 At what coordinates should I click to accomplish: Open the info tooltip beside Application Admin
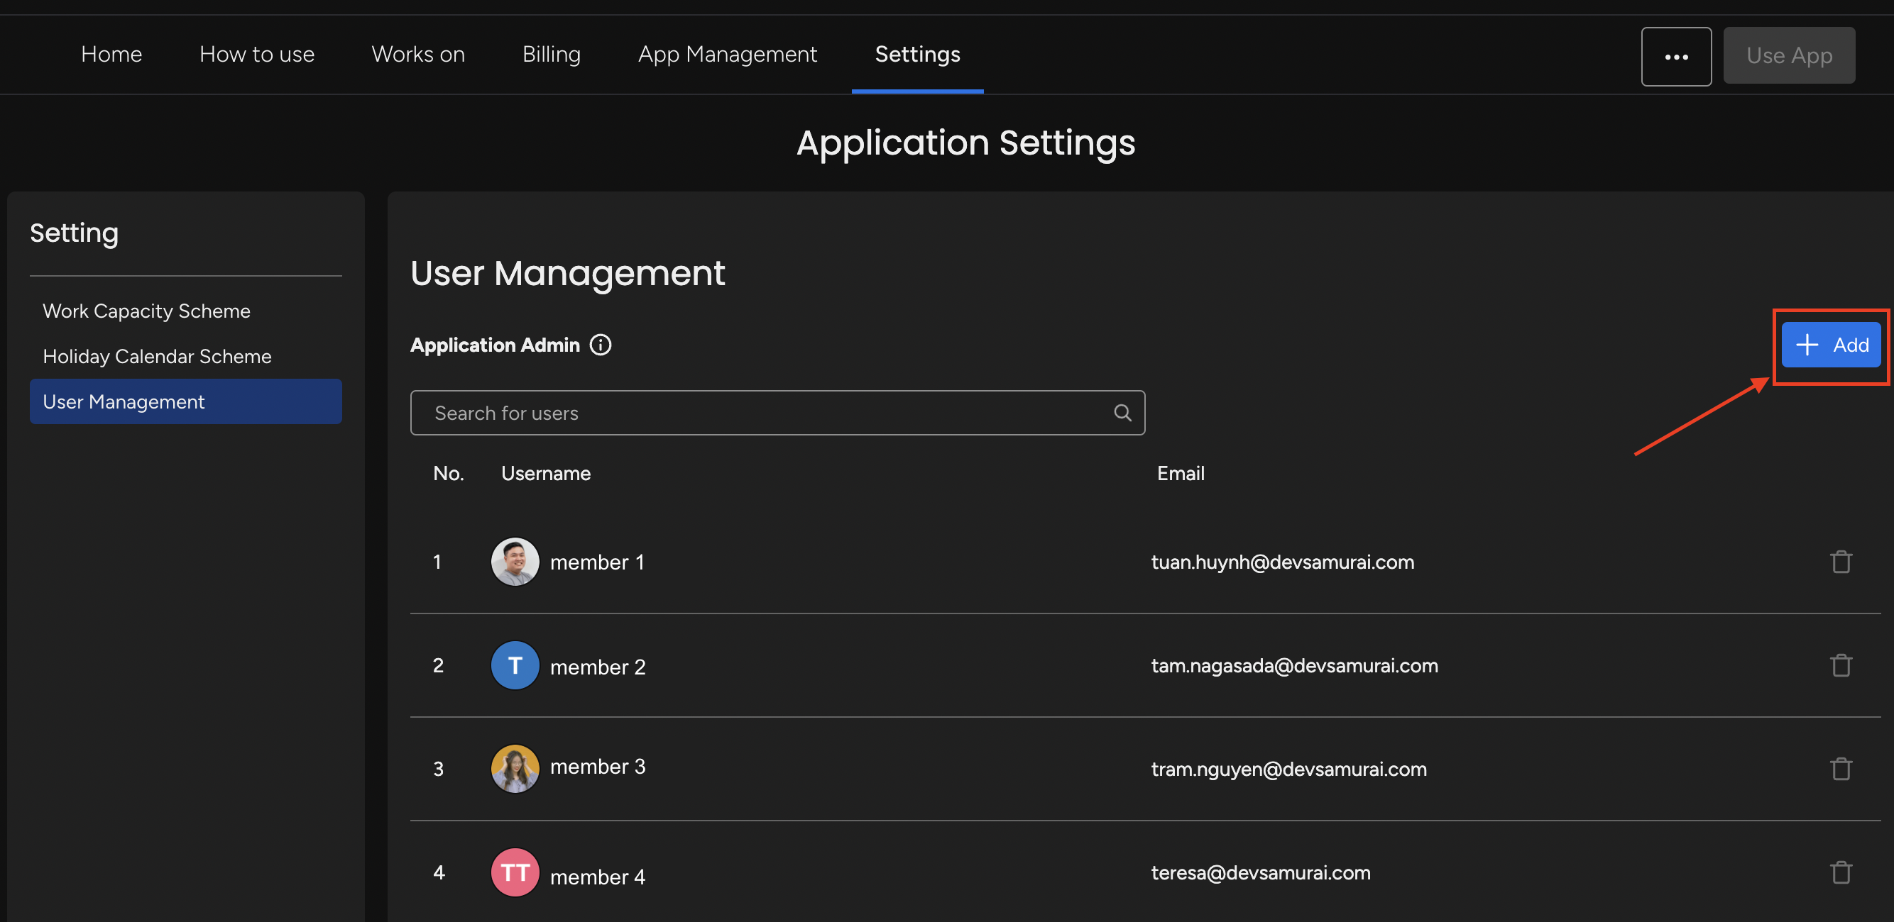[x=601, y=345]
